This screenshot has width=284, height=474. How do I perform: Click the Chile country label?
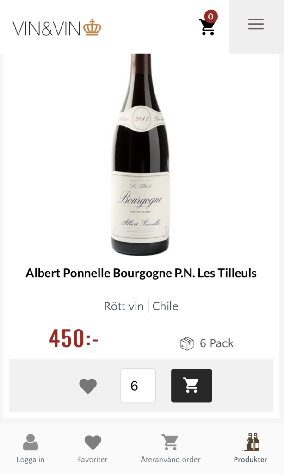[x=165, y=306]
